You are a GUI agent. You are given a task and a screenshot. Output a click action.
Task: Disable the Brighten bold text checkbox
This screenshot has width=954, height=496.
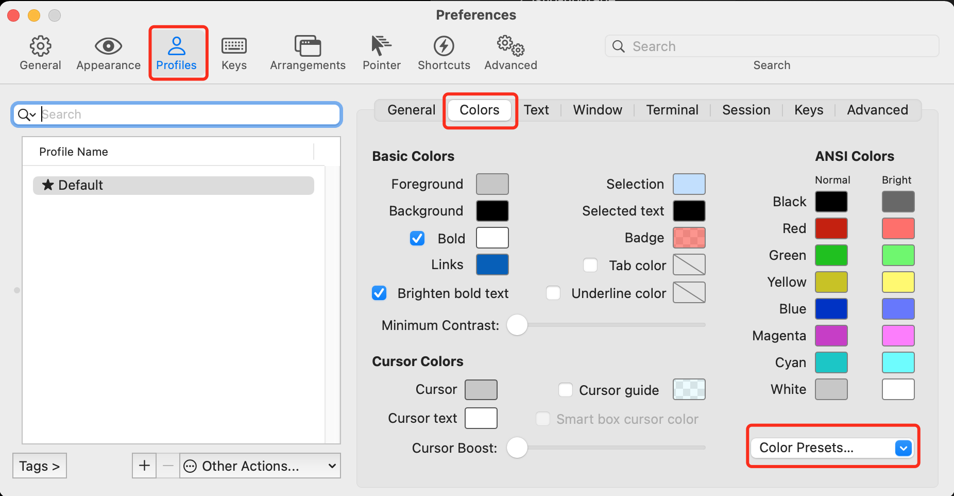coord(380,293)
